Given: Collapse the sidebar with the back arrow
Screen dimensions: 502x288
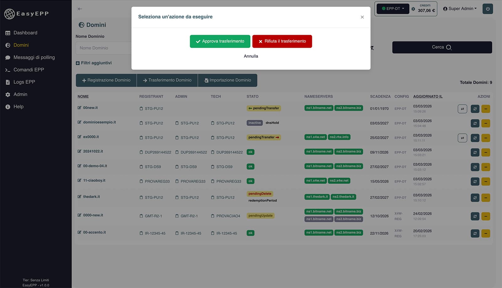Looking at the screenshot, I should [x=80, y=9].
